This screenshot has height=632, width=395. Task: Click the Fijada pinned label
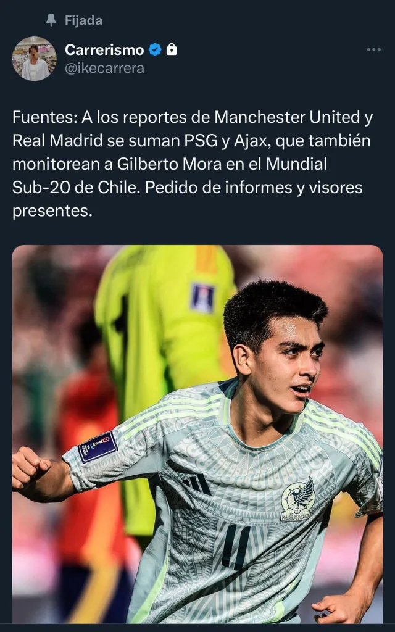coord(83,20)
